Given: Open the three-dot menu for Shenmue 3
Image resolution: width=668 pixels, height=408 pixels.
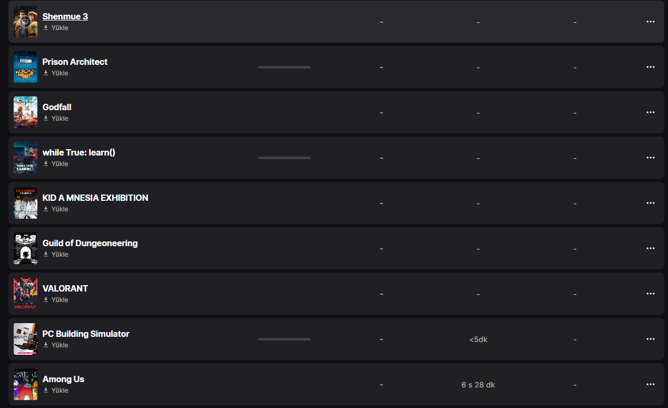Looking at the screenshot, I should (650, 22).
